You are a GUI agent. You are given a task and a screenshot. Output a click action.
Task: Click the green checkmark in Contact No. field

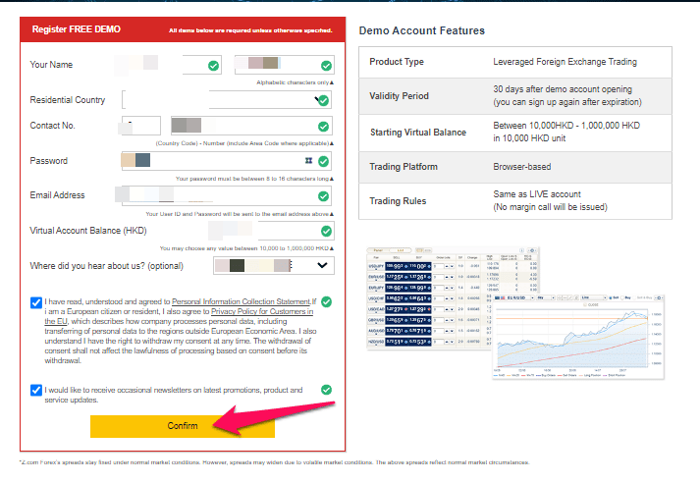(323, 127)
